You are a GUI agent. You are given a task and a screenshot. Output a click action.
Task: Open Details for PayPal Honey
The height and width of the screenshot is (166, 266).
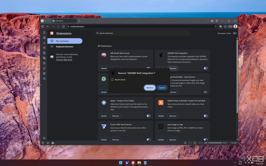[161, 116]
